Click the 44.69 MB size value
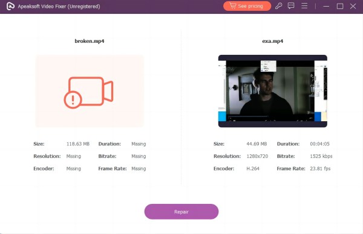 coord(257,144)
